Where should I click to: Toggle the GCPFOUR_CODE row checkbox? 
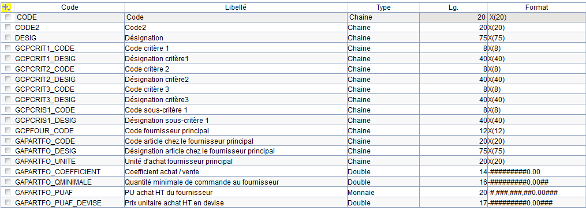8,130
